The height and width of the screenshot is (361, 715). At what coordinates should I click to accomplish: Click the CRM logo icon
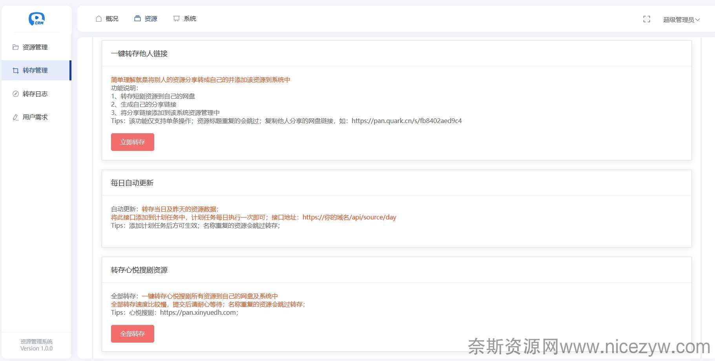coord(36,19)
